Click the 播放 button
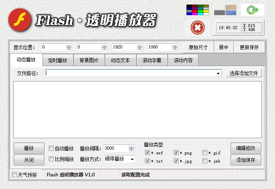The height and width of the screenshot is (189, 275). [x=29, y=148]
